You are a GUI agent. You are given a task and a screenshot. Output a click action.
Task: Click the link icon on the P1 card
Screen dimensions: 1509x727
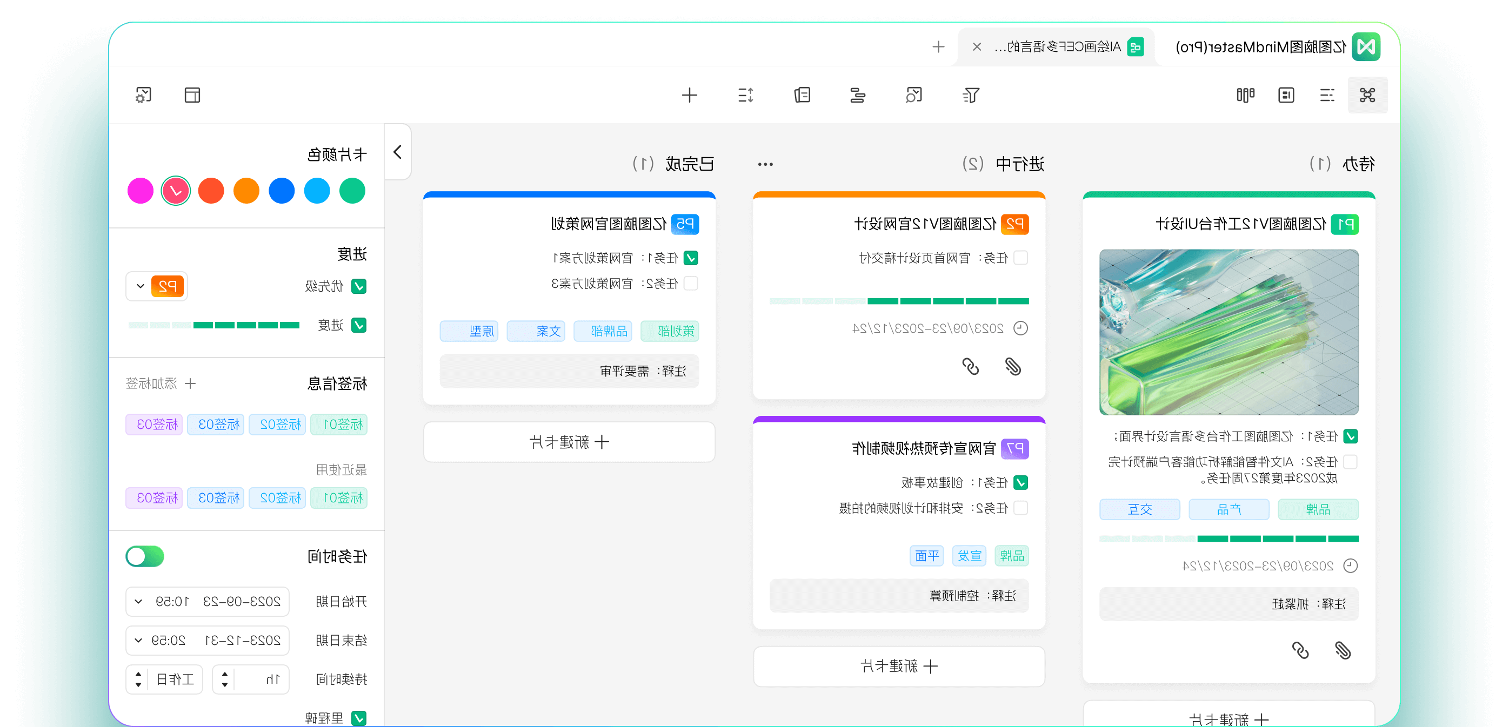[x=1300, y=650]
